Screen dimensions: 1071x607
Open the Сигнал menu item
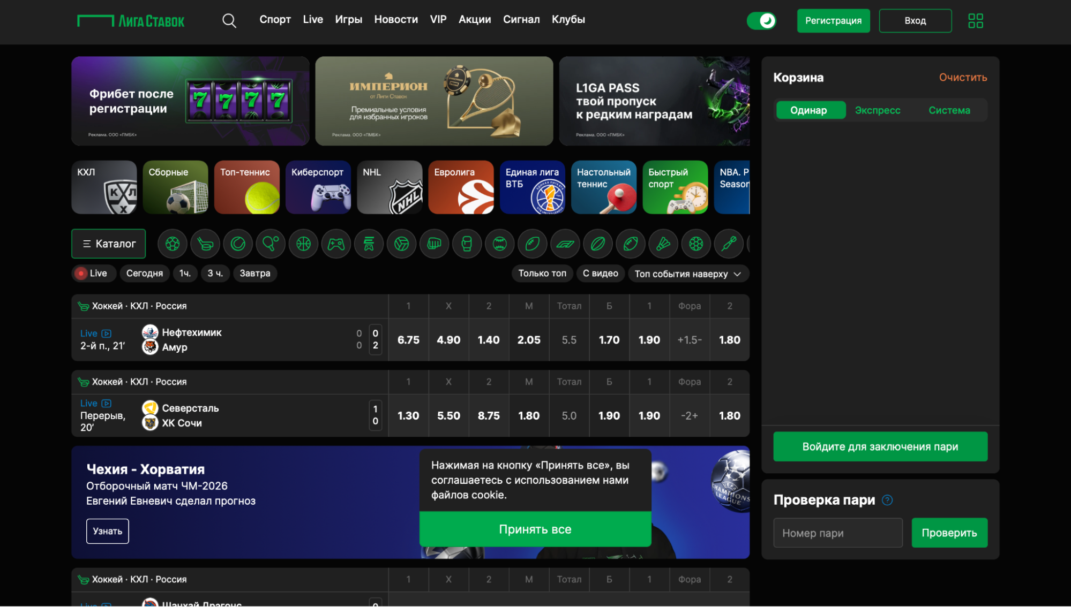tap(521, 19)
